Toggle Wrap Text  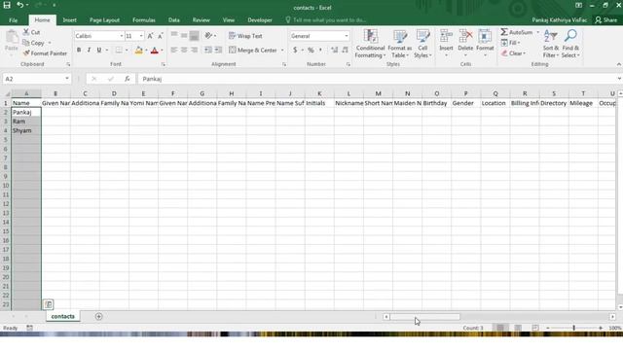click(245, 36)
